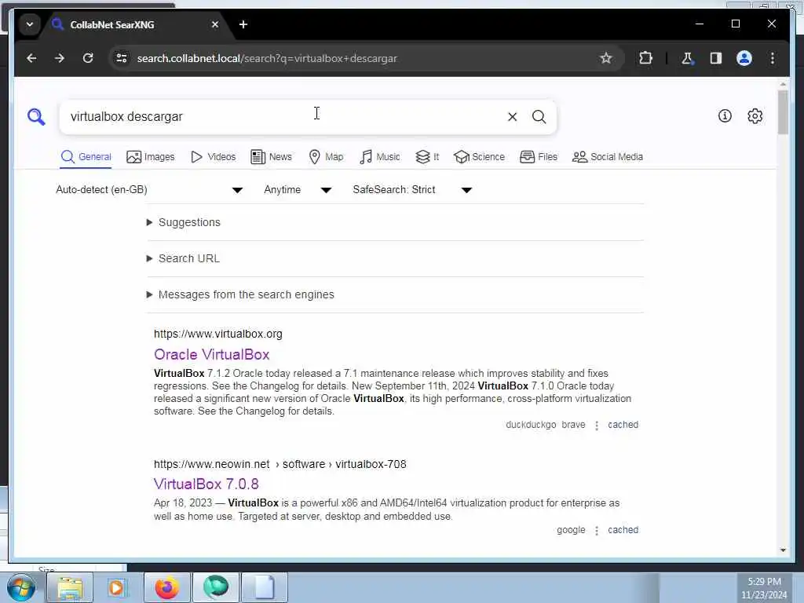This screenshot has height=603, width=804.
Task: Click the scrollbar down arrow
Action: [783, 550]
